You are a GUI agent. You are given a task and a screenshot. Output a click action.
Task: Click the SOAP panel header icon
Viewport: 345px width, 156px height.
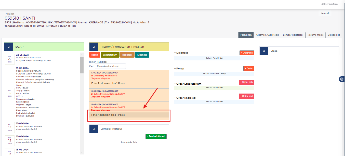point(9,47)
